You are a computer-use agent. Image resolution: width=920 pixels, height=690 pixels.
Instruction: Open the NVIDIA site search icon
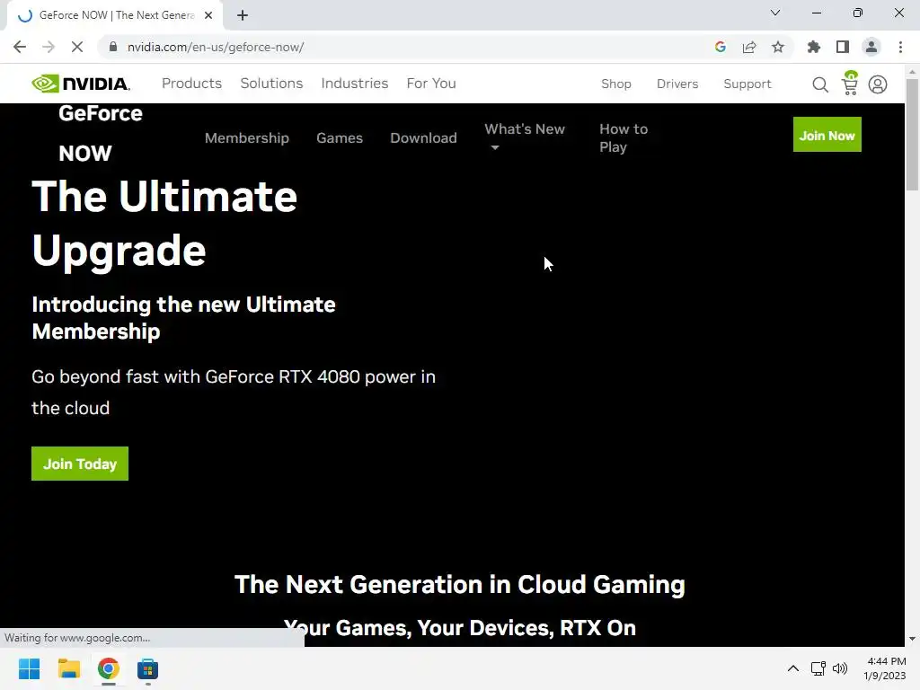(820, 84)
